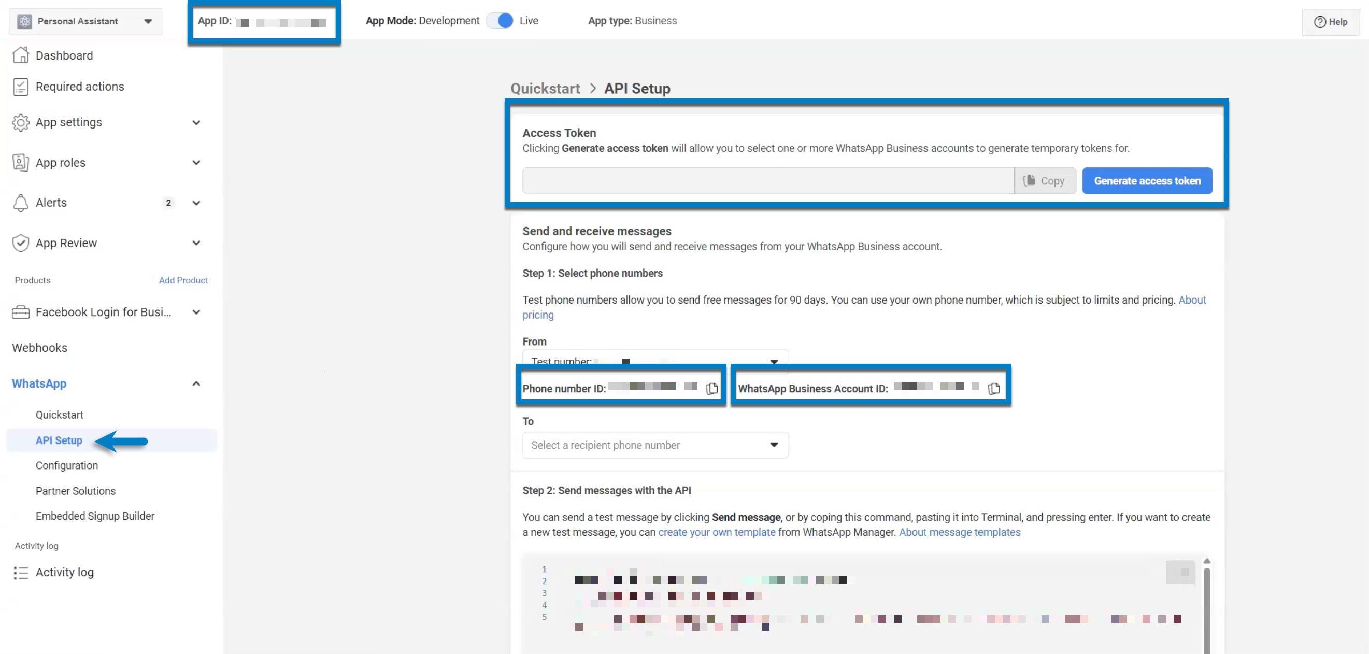
Task: Copy the Phone number ID
Action: click(x=711, y=389)
